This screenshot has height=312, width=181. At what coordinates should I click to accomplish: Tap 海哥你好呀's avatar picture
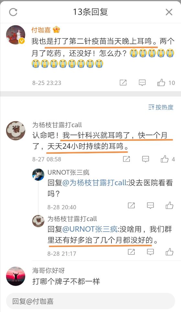click(16, 276)
